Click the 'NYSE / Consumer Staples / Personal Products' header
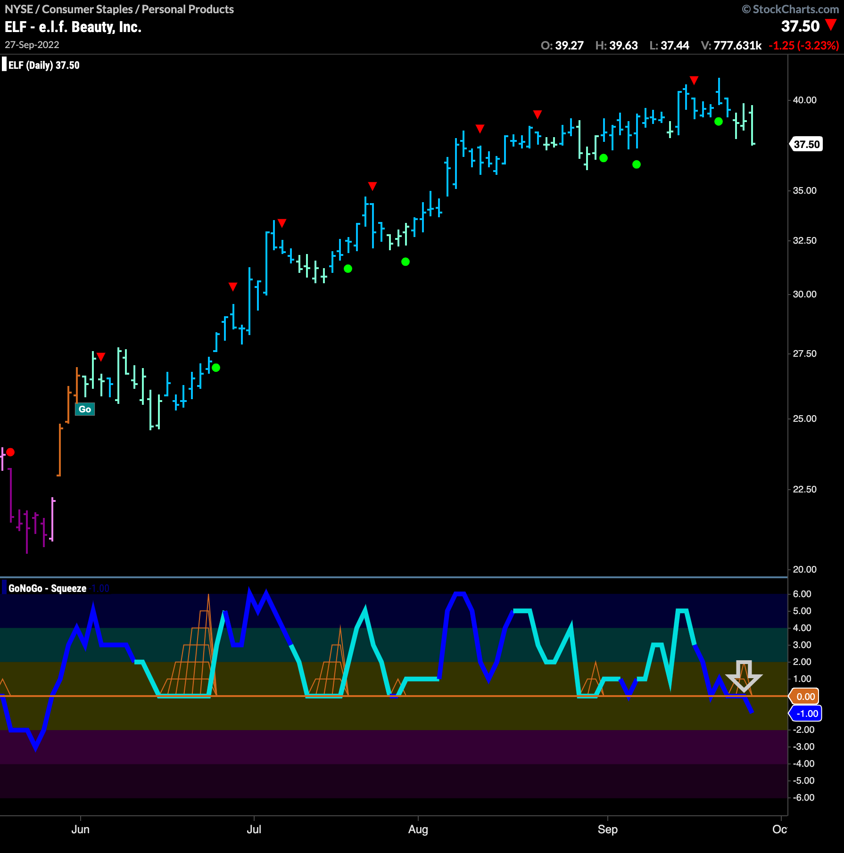Screen dimensions: 844x853 coord(119,9)
